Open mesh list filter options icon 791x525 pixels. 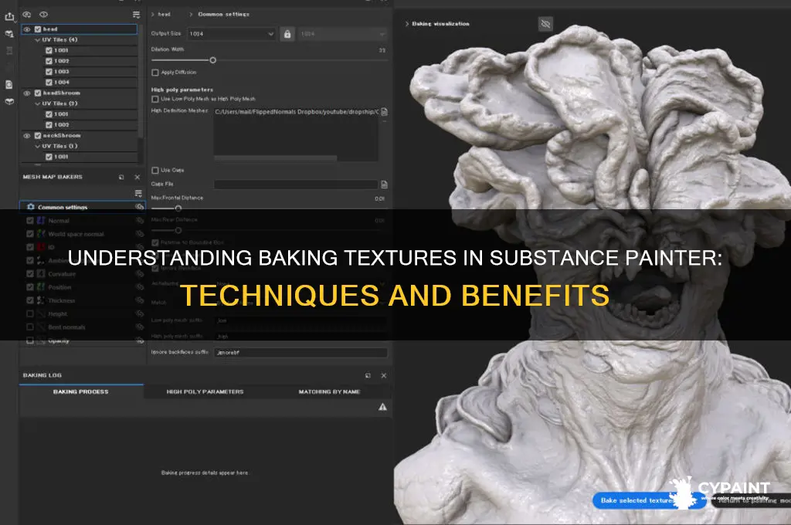(136, 15)
